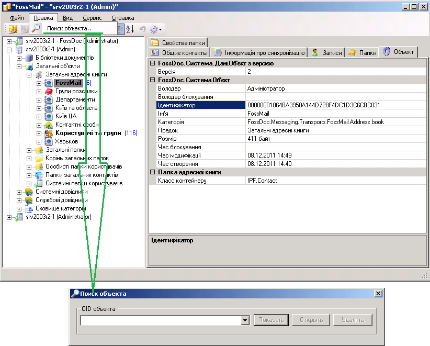Select the Групи розсилки red book icon

pos(49,91)
